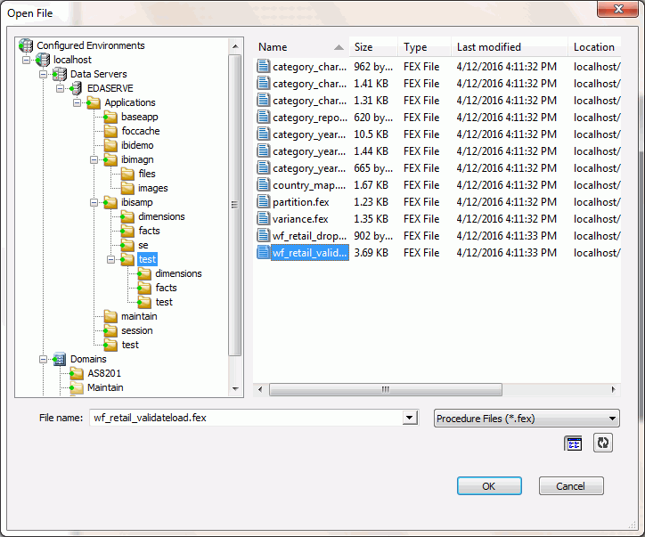Select the 665 bytes category_year file
Screen dimensions: 645x537
[437, 168]
